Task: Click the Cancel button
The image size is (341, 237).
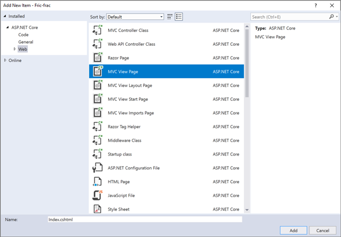Action: (x=323, y=231)
